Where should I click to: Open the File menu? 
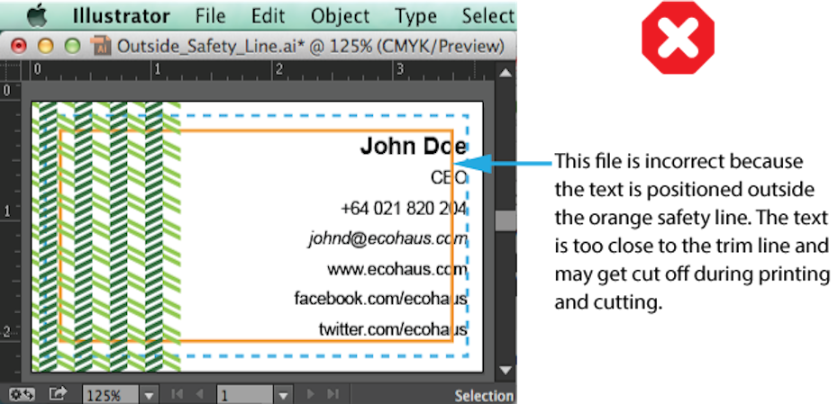point(210,16)
